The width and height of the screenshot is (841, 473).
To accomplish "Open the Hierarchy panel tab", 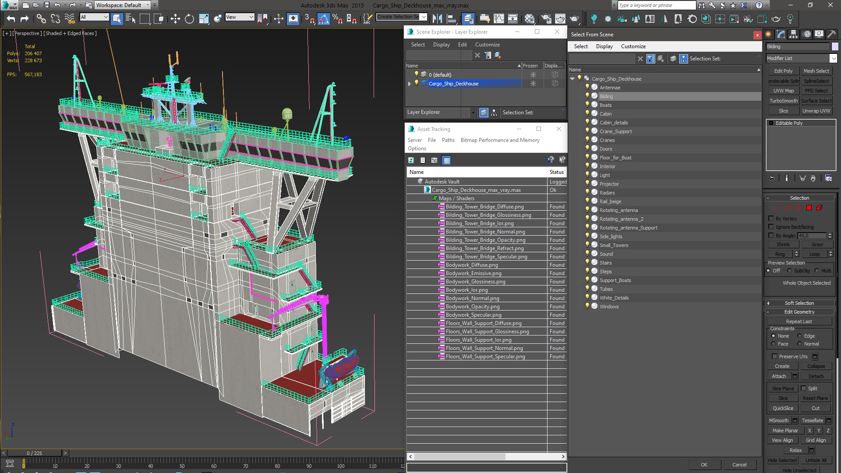I will point(793,34).
